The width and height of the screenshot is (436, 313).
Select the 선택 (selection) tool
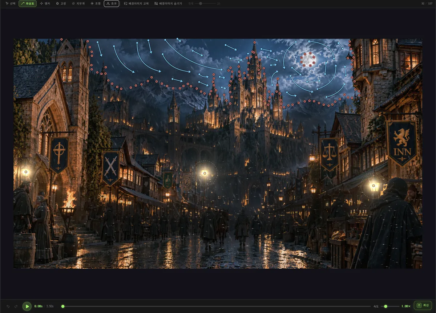[11, 4]
